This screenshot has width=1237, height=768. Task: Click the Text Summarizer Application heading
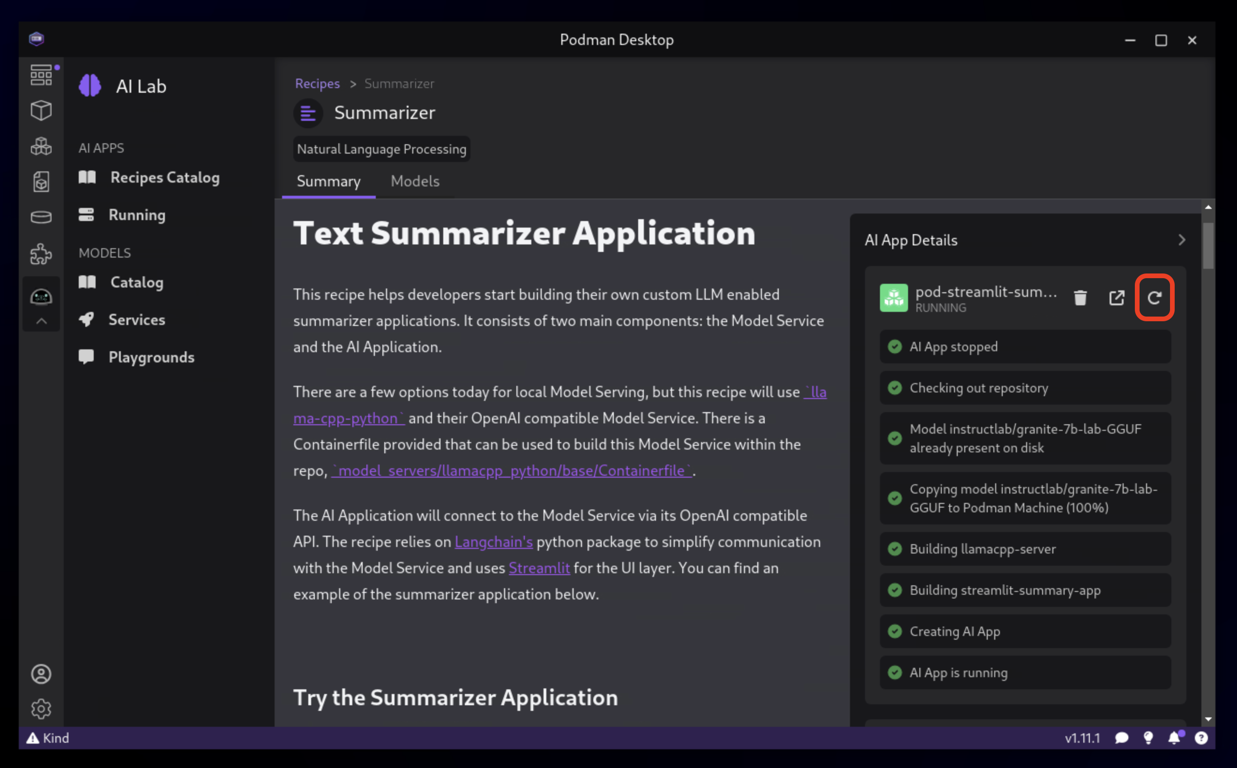pos(524,234)
